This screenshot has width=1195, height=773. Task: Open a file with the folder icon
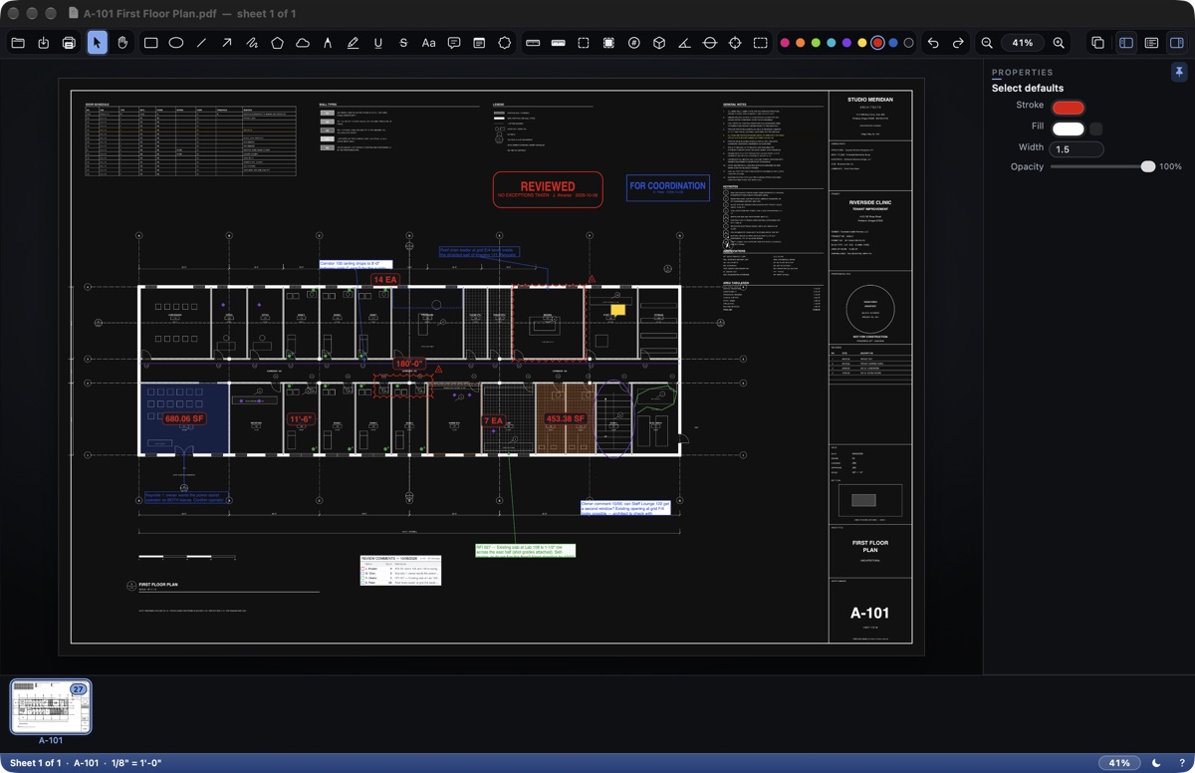click(x=18, y=43)
